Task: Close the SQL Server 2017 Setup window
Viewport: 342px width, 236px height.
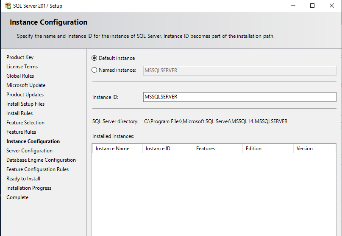Action: (x=332, y=6)
